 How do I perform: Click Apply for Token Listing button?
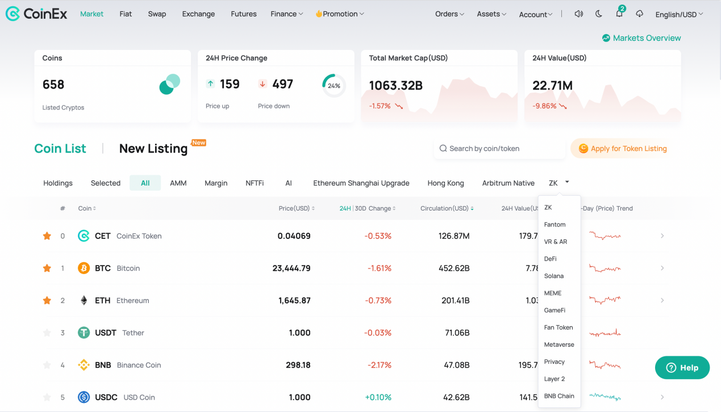coord(624,149)
